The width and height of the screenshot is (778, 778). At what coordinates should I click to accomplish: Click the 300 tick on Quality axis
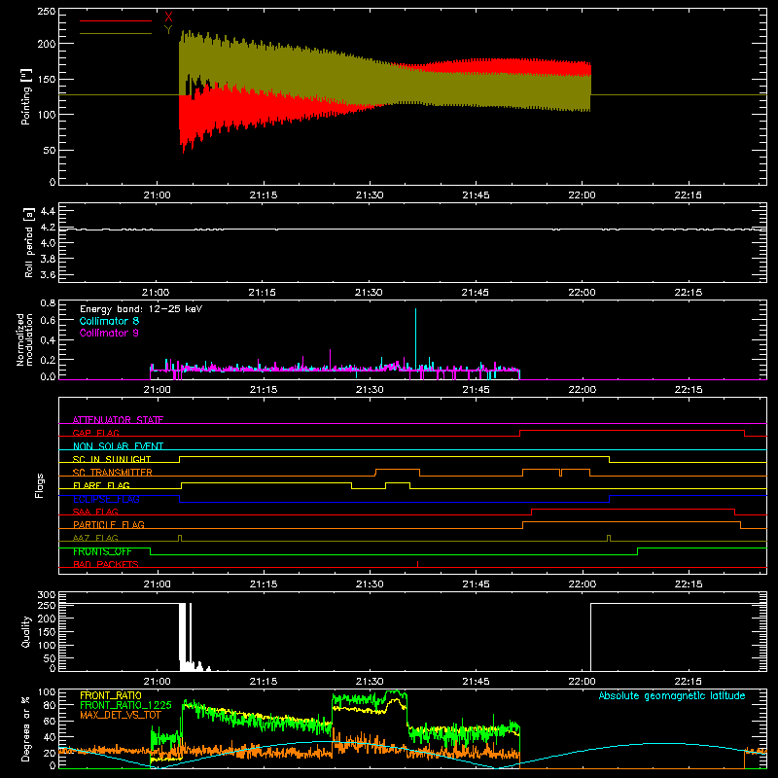[x=47, y=595]
